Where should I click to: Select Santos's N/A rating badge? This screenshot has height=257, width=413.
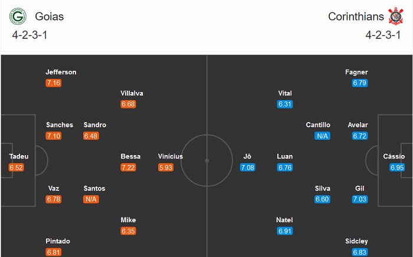(x=91, y=199)
